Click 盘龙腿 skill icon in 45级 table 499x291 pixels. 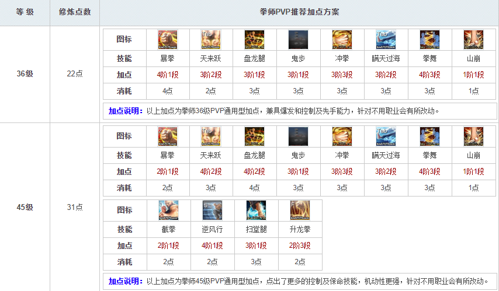click(255, 136)
